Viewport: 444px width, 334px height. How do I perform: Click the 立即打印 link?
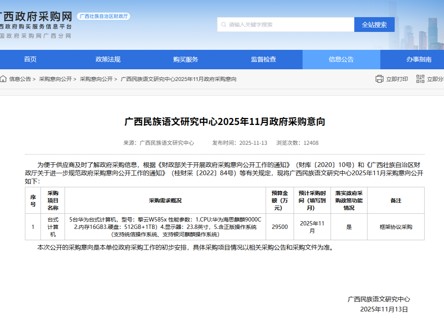[x=397, y=79]
